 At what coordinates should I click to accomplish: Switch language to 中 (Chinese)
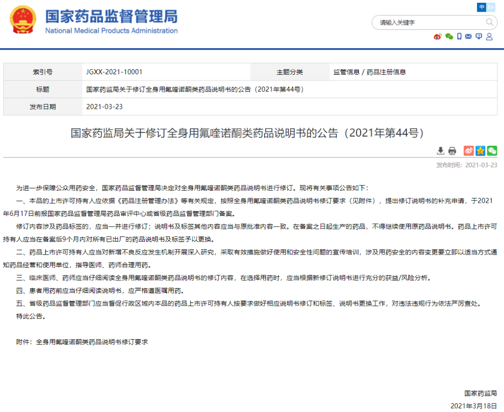coord(482,7)
